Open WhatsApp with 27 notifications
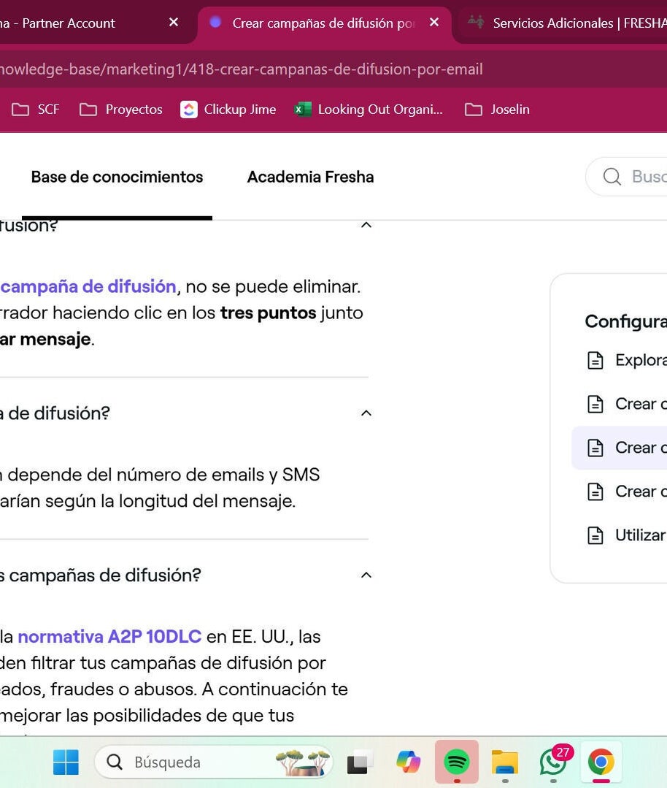The width and height of the screenshot is (667, 788). (553, 762)
